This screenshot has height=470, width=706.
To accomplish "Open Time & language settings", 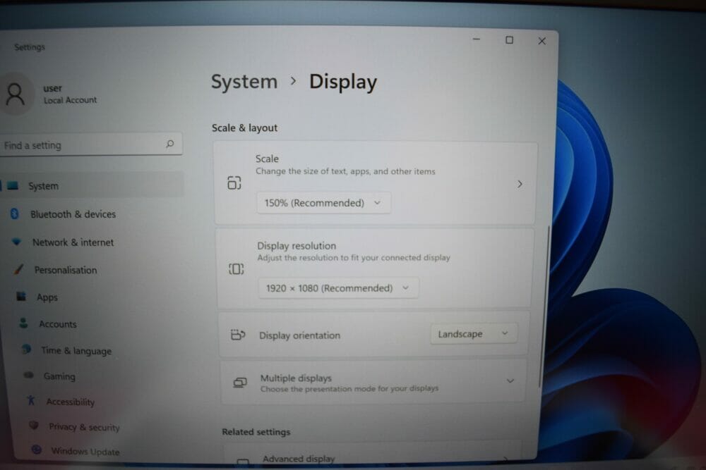I will click(x=76, y=350).
